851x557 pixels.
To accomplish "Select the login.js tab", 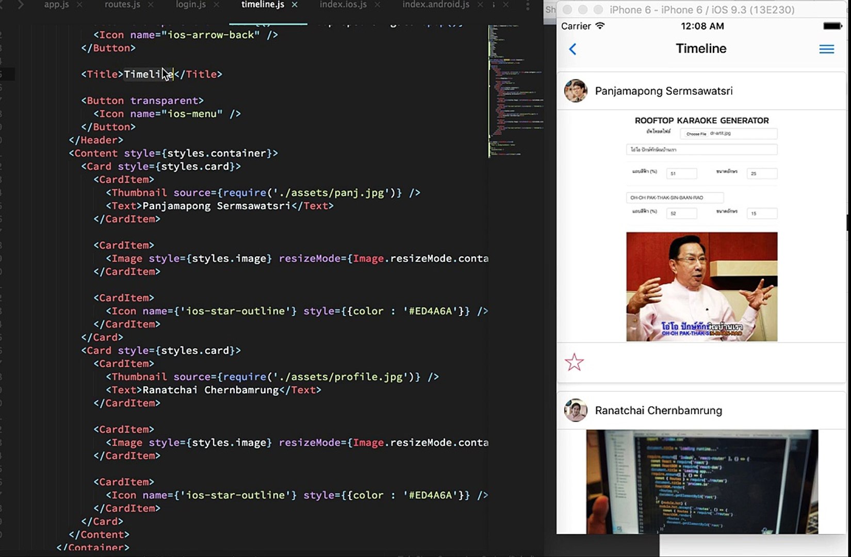I will (x=191, y=5).
